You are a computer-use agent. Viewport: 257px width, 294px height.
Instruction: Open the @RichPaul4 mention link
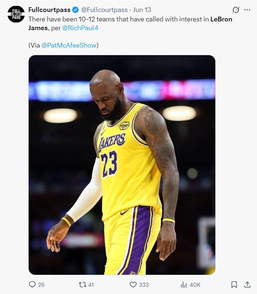80,28
